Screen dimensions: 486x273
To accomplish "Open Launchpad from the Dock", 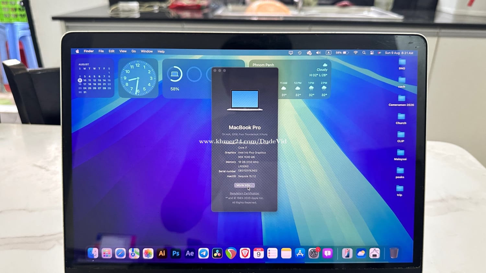I will [107, 253].
